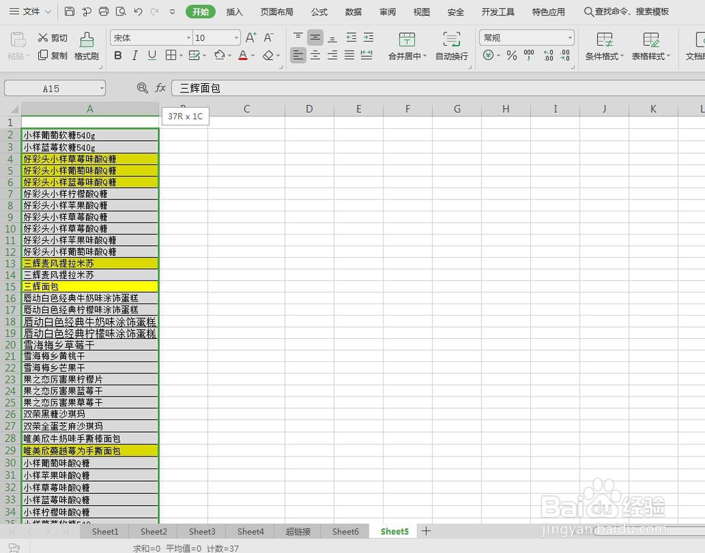Click increase indent icon
Viewport: 705px width, 553px height.
click(368, 37)
